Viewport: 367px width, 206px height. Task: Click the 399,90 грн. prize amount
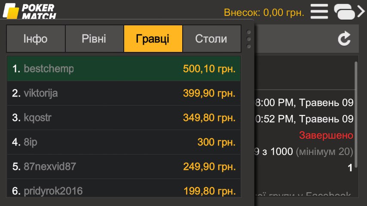[209, 93]
